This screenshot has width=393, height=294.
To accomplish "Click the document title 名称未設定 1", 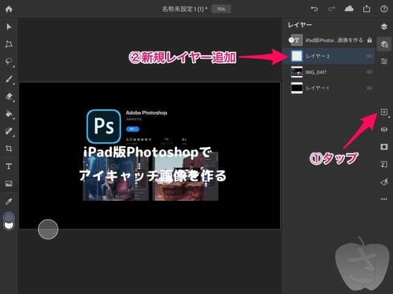I will 185,9.
